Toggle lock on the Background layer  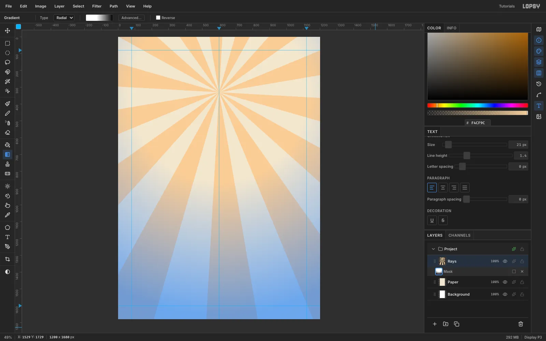pyautogui.click(x=522, y=294)
